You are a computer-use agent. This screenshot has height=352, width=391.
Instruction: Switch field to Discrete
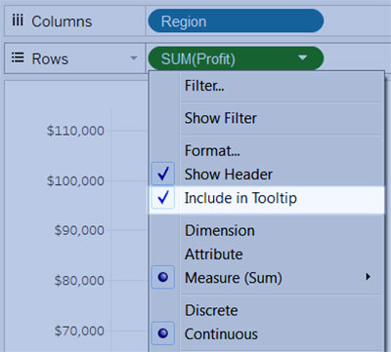[211, 310]
